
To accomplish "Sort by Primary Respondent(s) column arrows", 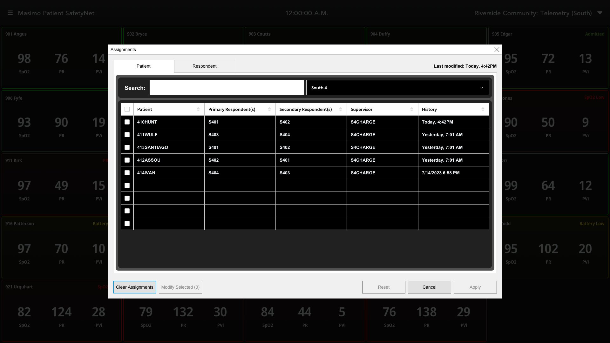I will pyautogui.click(x=269, y=109).
